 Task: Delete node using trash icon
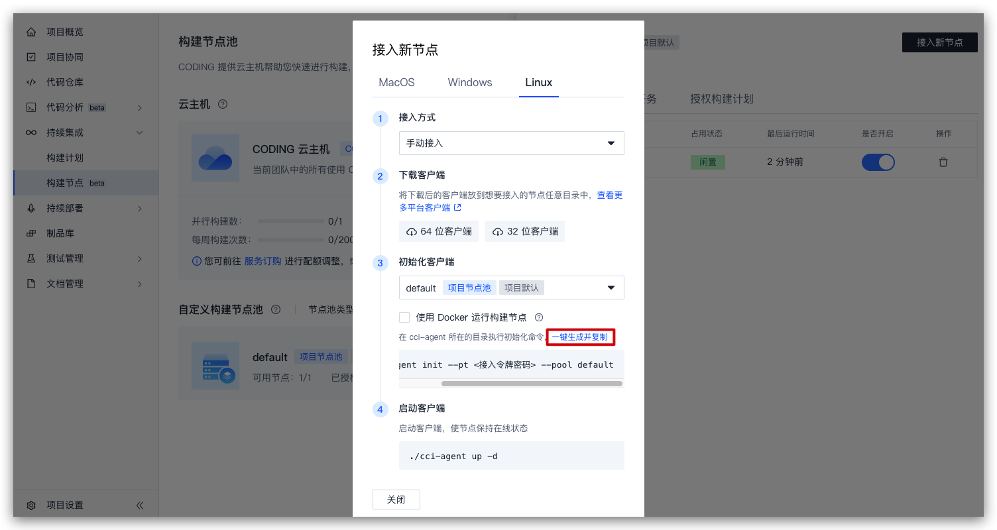pos(943,162)
